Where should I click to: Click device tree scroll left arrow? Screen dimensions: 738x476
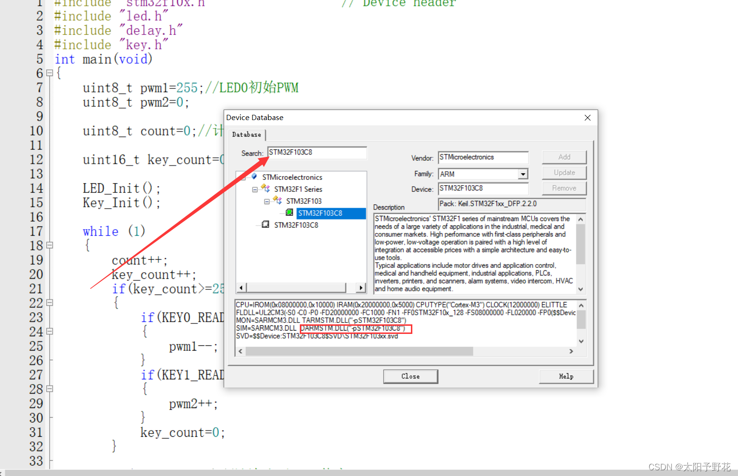(x=241, y=288)
